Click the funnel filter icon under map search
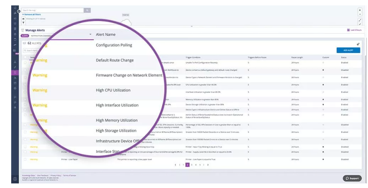 pos(24,23)
